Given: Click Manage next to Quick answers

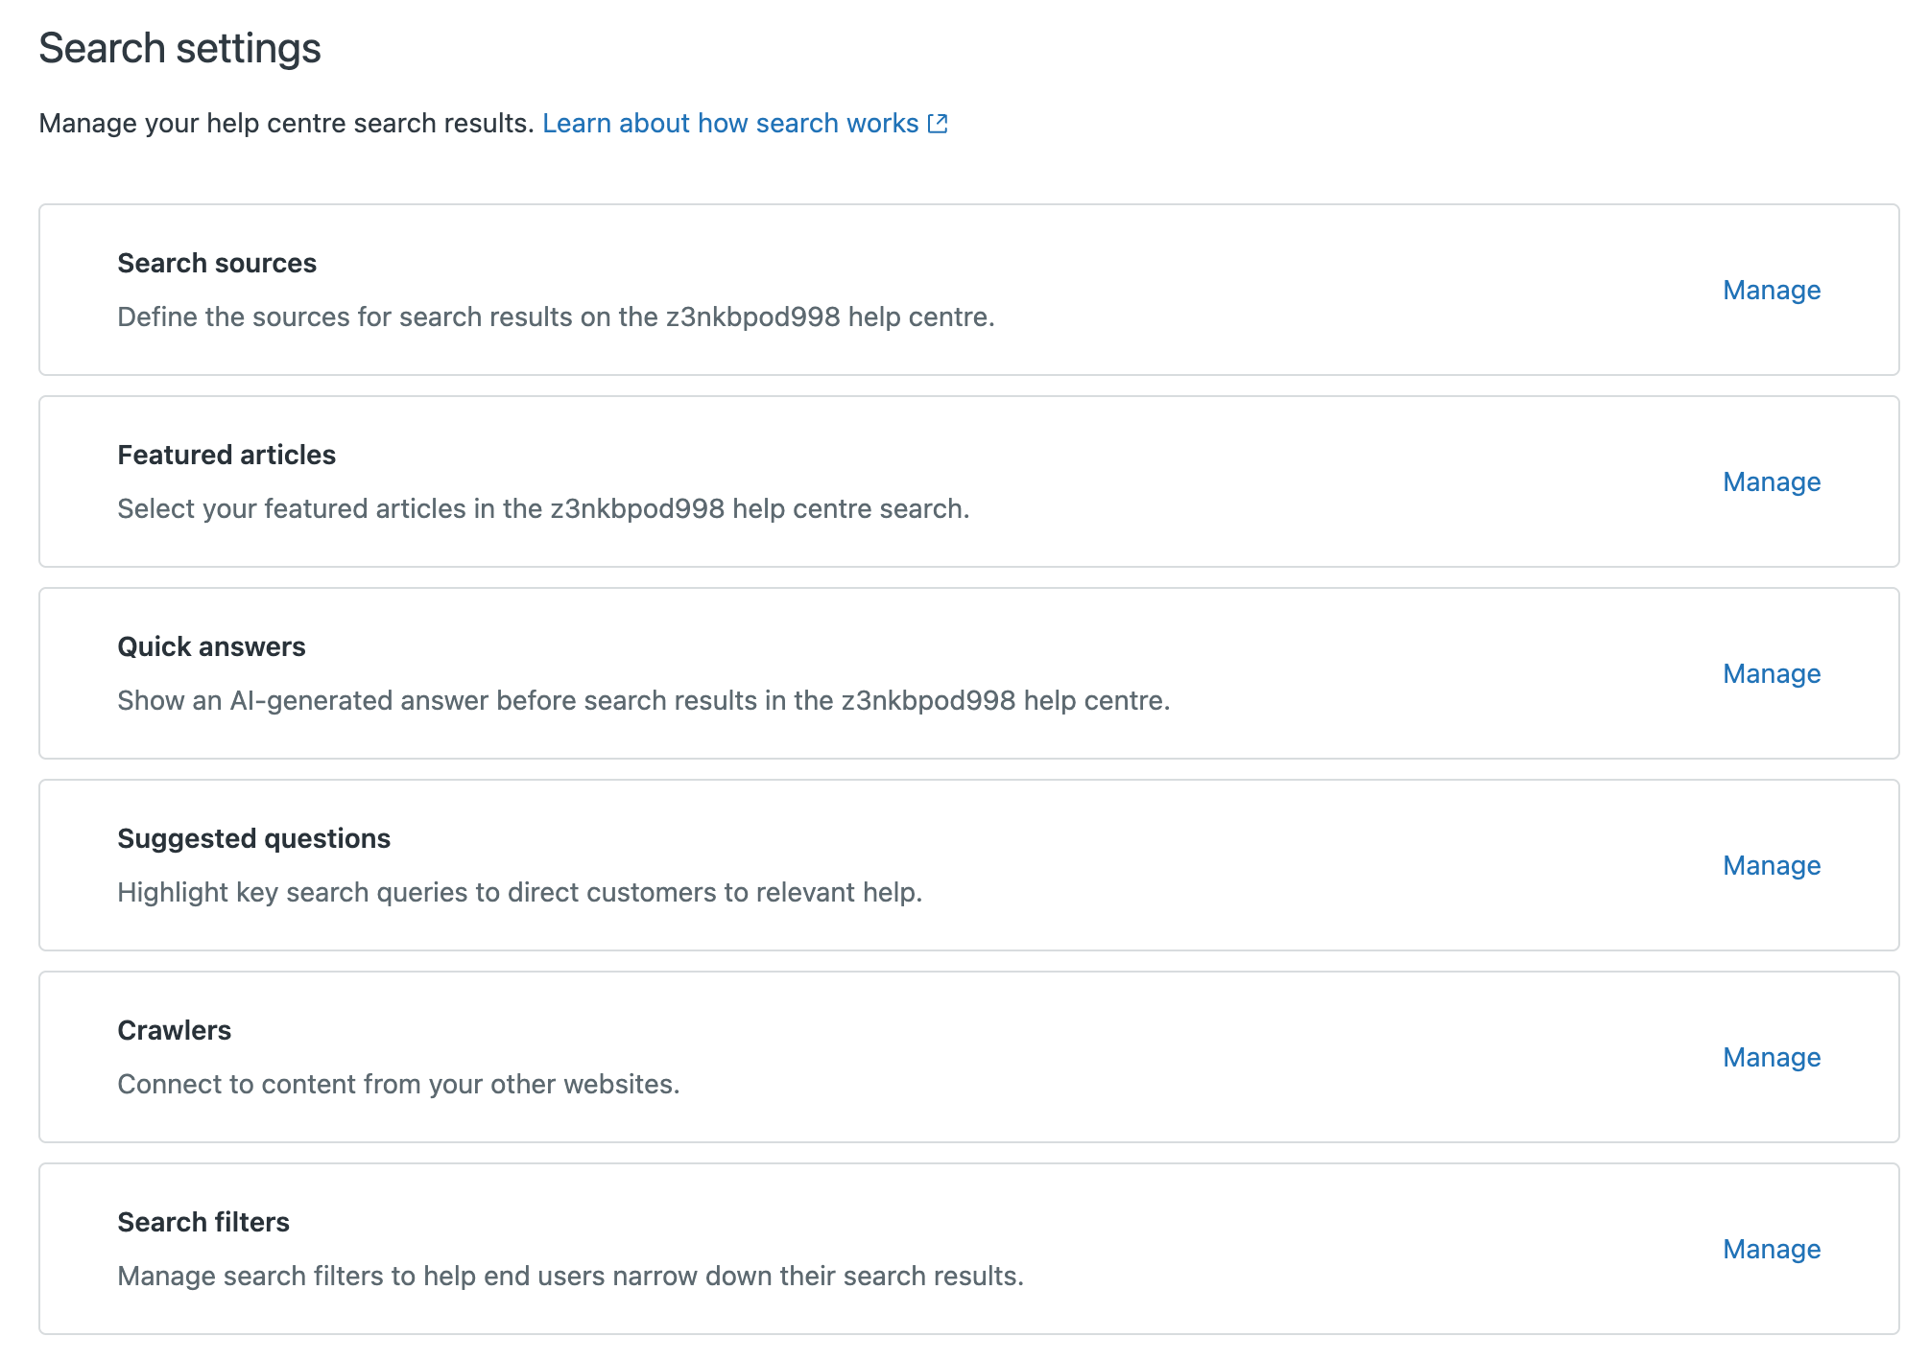Looking at the screenshot, I should (x=1771, y=673).
